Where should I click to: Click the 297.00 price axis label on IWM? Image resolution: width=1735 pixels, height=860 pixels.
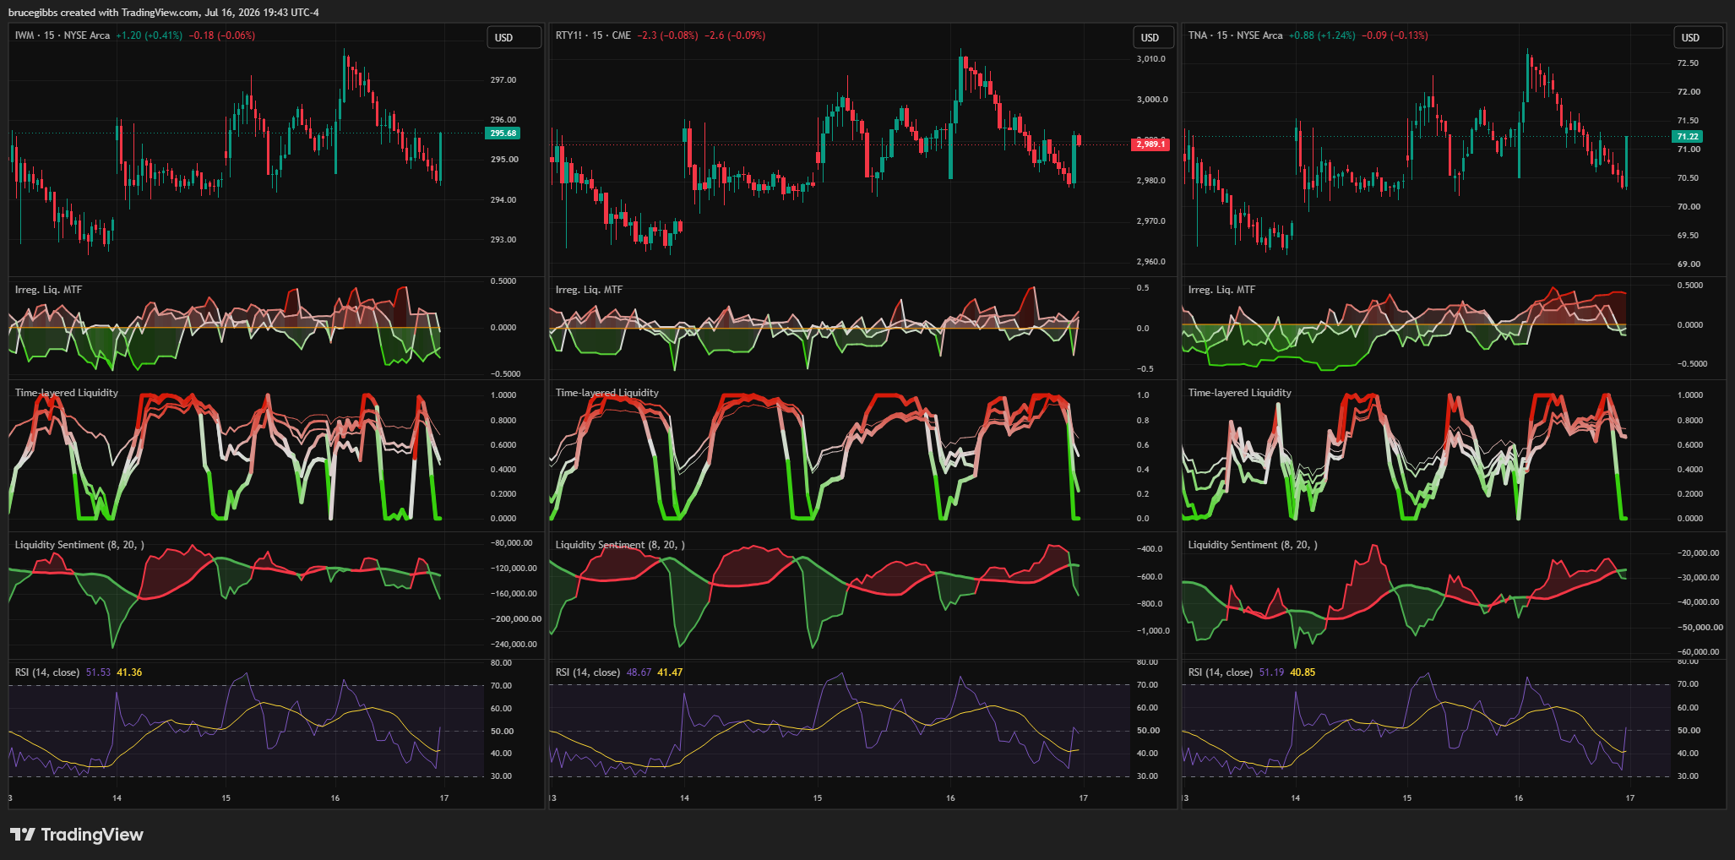click(x=503, y=80)
